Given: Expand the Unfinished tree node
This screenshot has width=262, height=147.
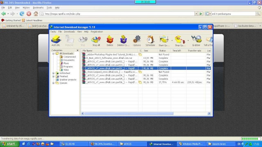Looking at the screenshot, I should [x=53, y=73].
